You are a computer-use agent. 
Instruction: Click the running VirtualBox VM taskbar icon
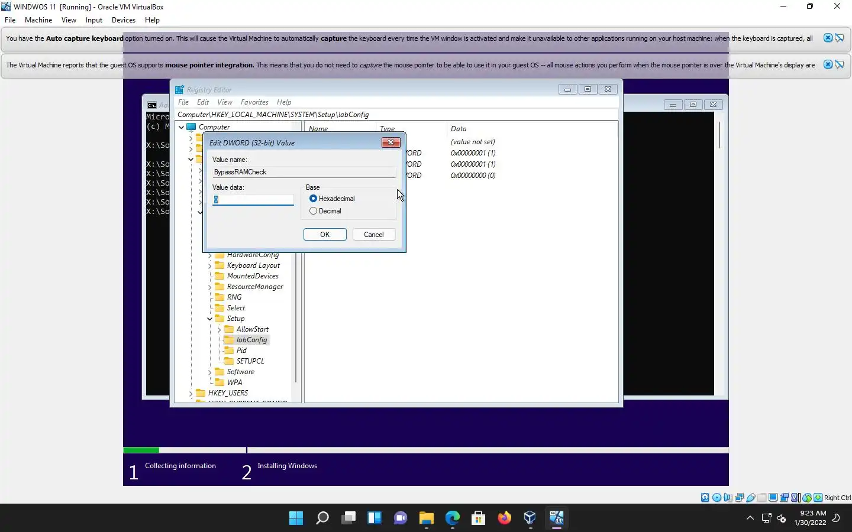pos(556,518)
